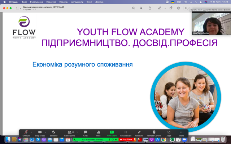Open the Огляд app menu
This screenshot has height=144, width=231.
[14, 2]
